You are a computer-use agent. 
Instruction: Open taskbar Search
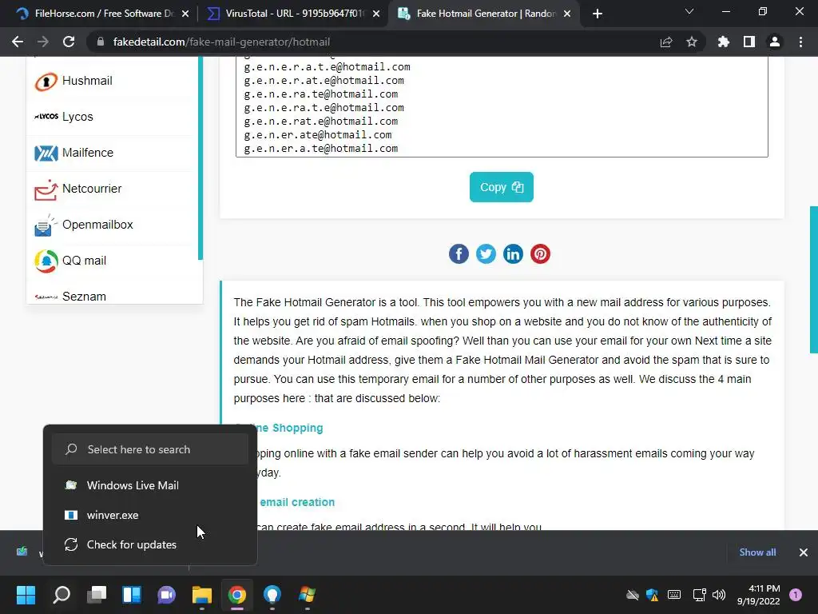pos(62,595)
